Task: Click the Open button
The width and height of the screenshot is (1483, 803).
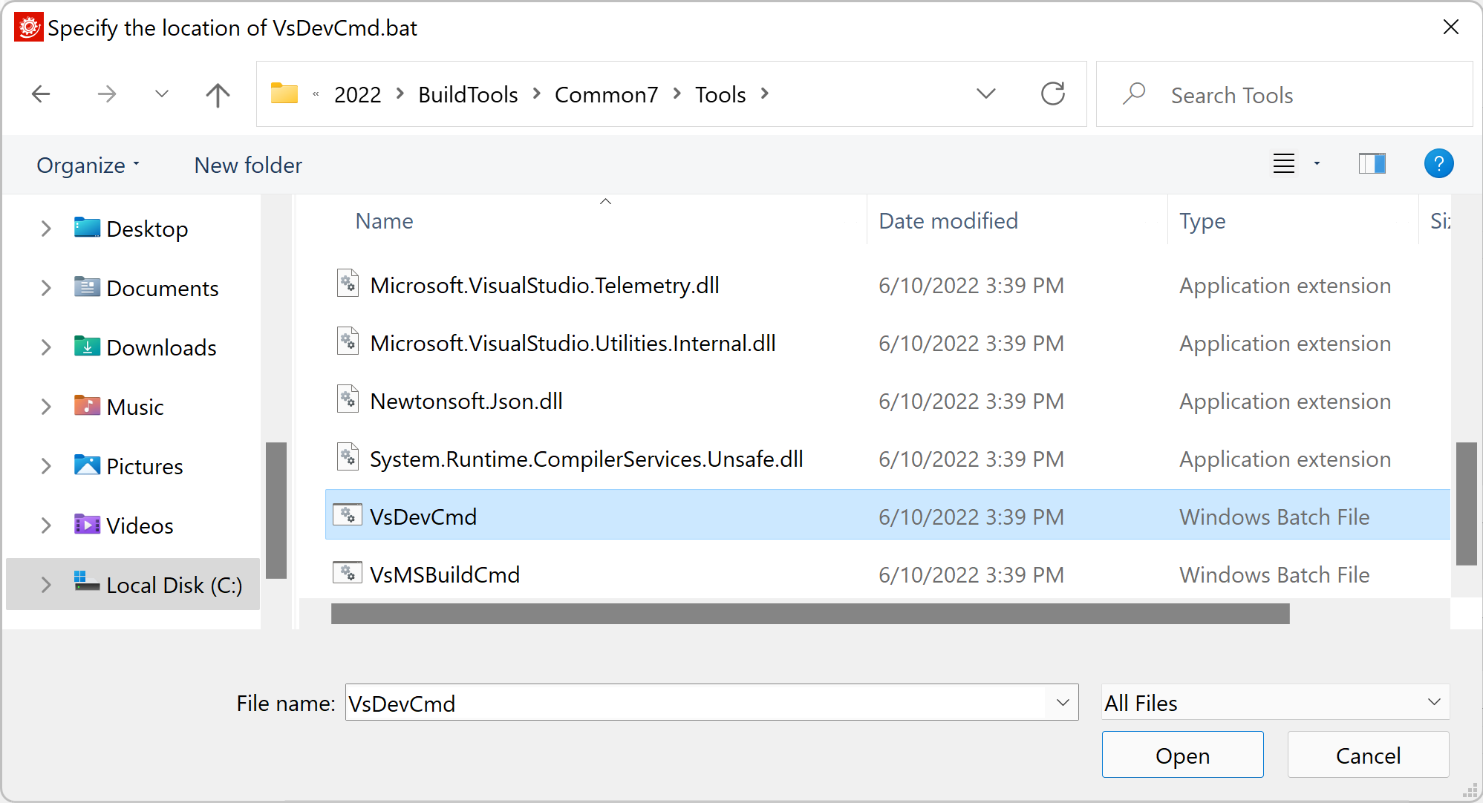Action: click(x=1182, y=756)
